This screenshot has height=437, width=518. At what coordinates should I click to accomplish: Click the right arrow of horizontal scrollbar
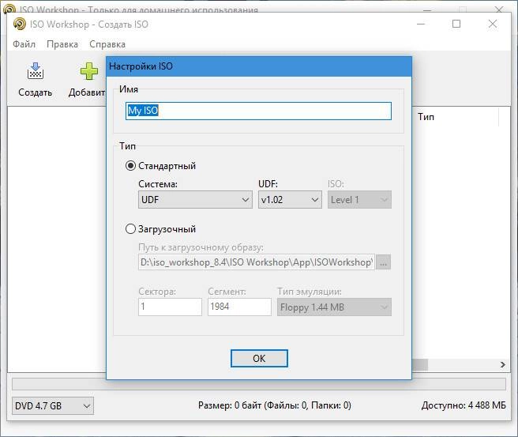[x=502, y=364]
